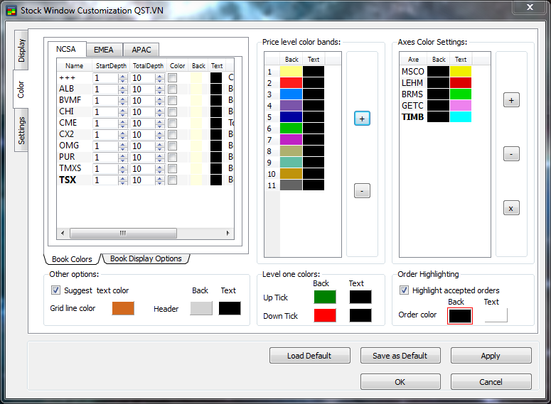Switch to the EMEA tab
Viewport: 551px width, 404px height.
[104, 50]
